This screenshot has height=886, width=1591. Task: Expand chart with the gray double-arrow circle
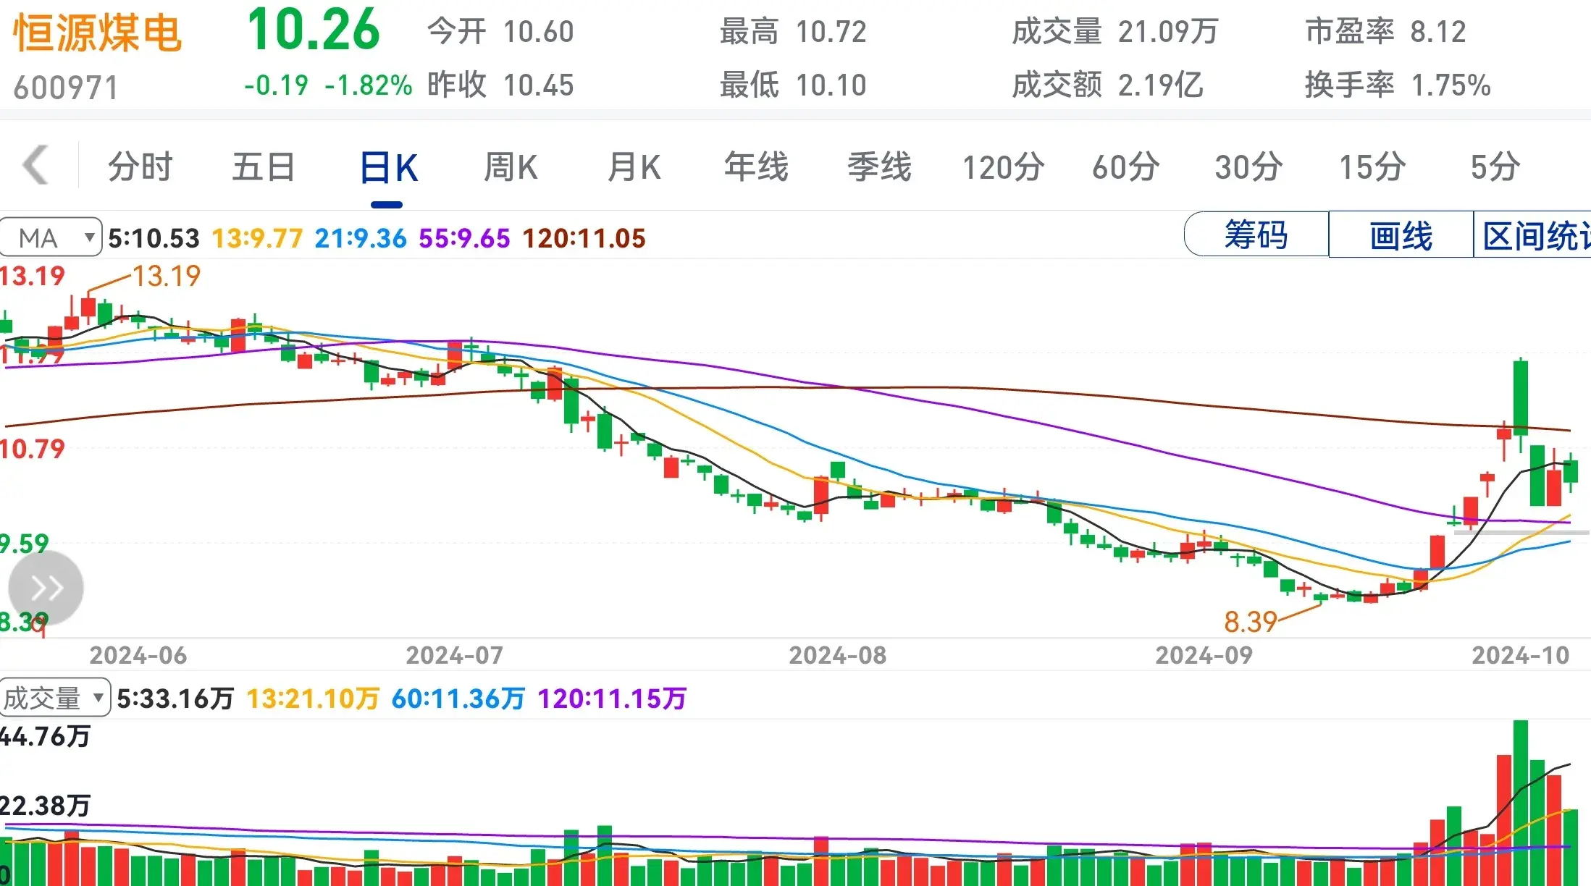(46, 588)
